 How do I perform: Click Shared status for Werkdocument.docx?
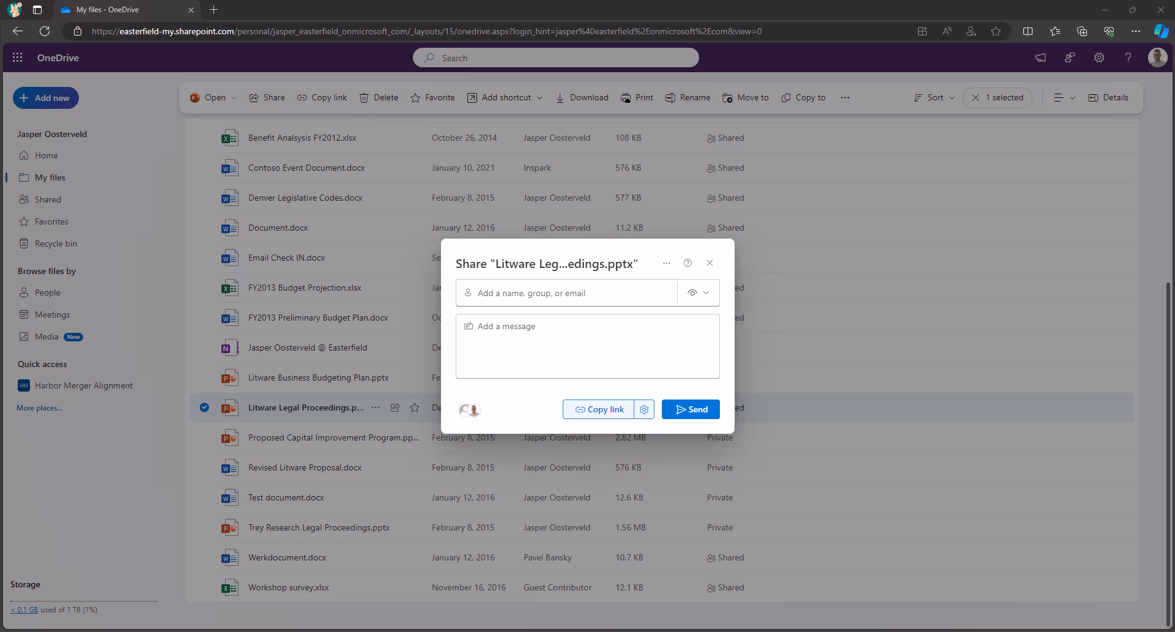pyautogui.click(x=725, y=557)
